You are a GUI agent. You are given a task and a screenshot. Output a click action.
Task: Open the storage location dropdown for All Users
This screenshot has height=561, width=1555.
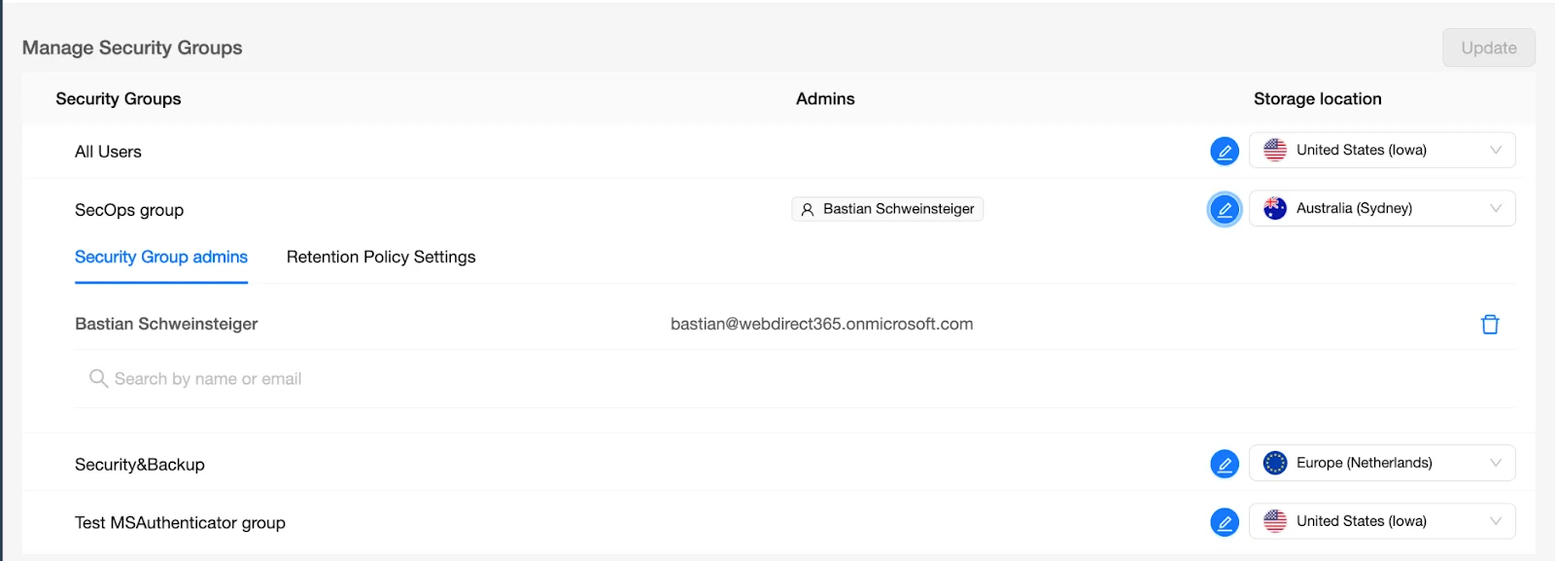tap(1497, 150)
